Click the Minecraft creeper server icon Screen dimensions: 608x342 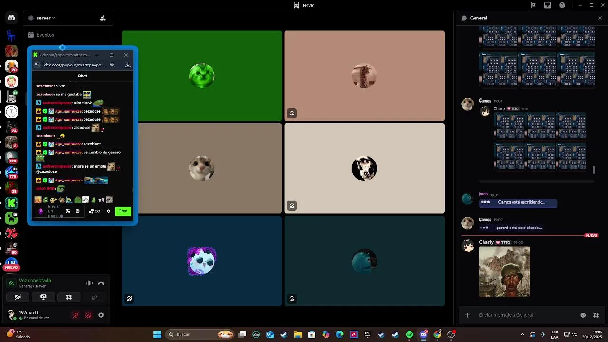coord(11,218)
